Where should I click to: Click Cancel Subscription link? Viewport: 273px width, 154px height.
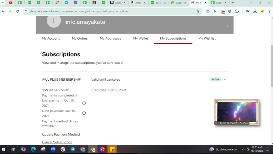point(57,142)
